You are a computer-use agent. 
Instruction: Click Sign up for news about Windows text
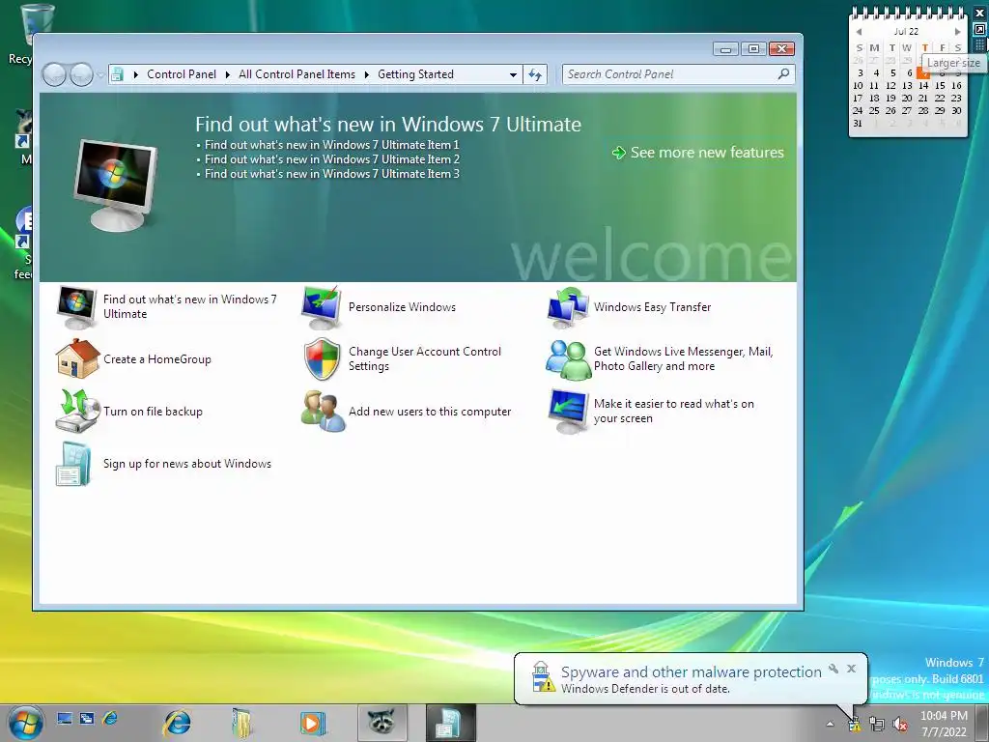click(187, 464)
